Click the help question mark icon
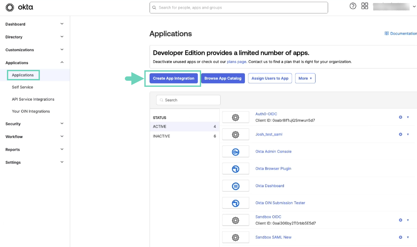417x247 pixels. tap(353, 6)
